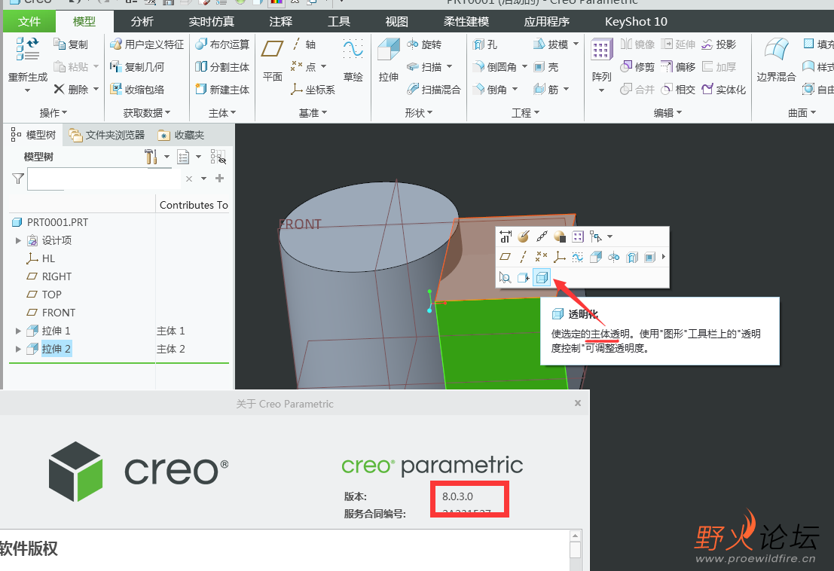Add a filter with the plus button
This screenshot has height=571, width=834.
220,178
